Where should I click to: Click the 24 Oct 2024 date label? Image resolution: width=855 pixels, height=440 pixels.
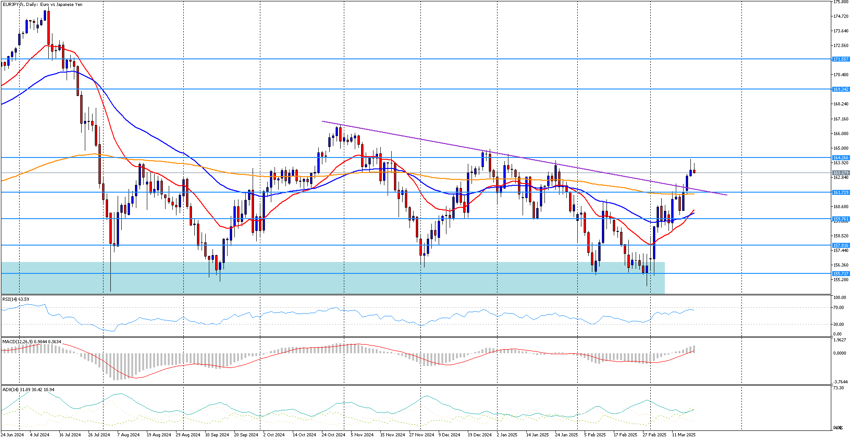coord(333,435)
